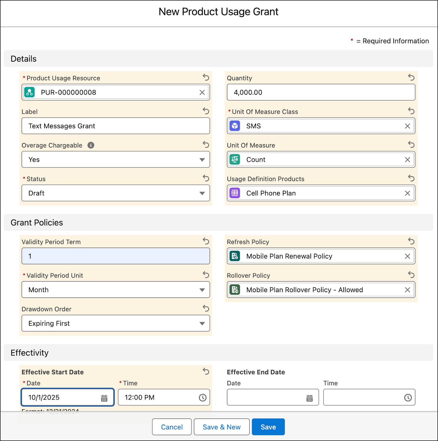Viewport: 438px width, 441px height.
Task: Click the Effectivity section header
Action: [218, 353]
